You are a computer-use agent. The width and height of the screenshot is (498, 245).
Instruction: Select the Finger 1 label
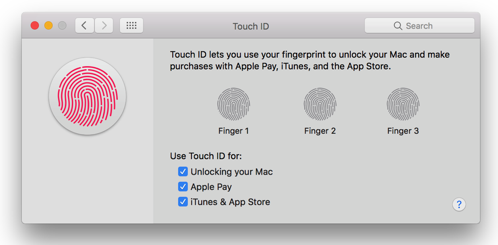coord(234,130)
